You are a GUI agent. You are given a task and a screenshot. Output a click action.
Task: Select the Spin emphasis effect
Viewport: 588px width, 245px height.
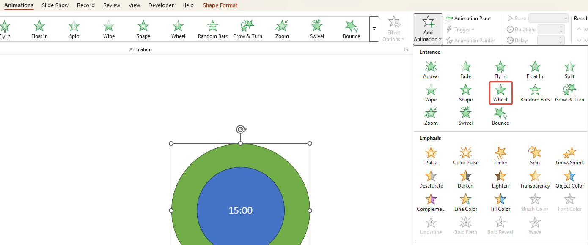535,155
